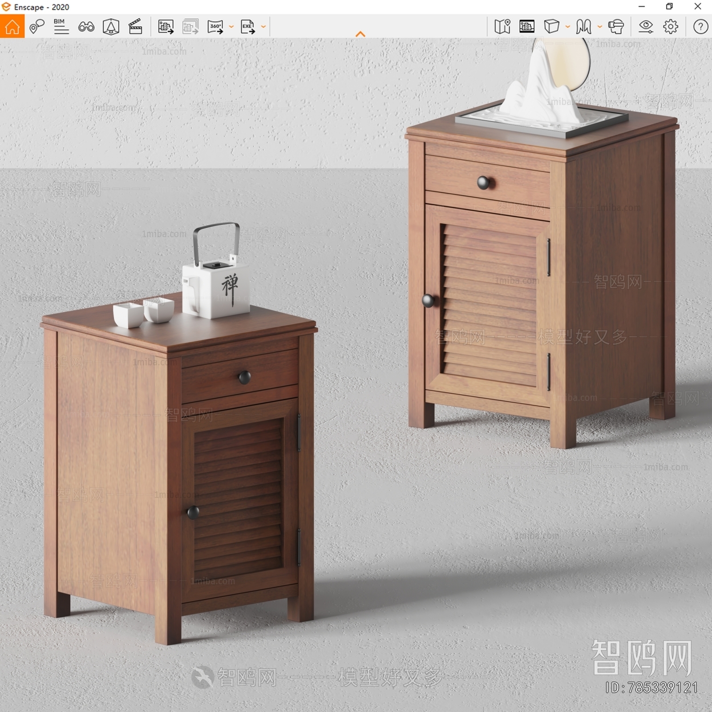712x712 pixels.
Task: Collapse the toolbar with orange chevron
Action: tap(360, 34)
